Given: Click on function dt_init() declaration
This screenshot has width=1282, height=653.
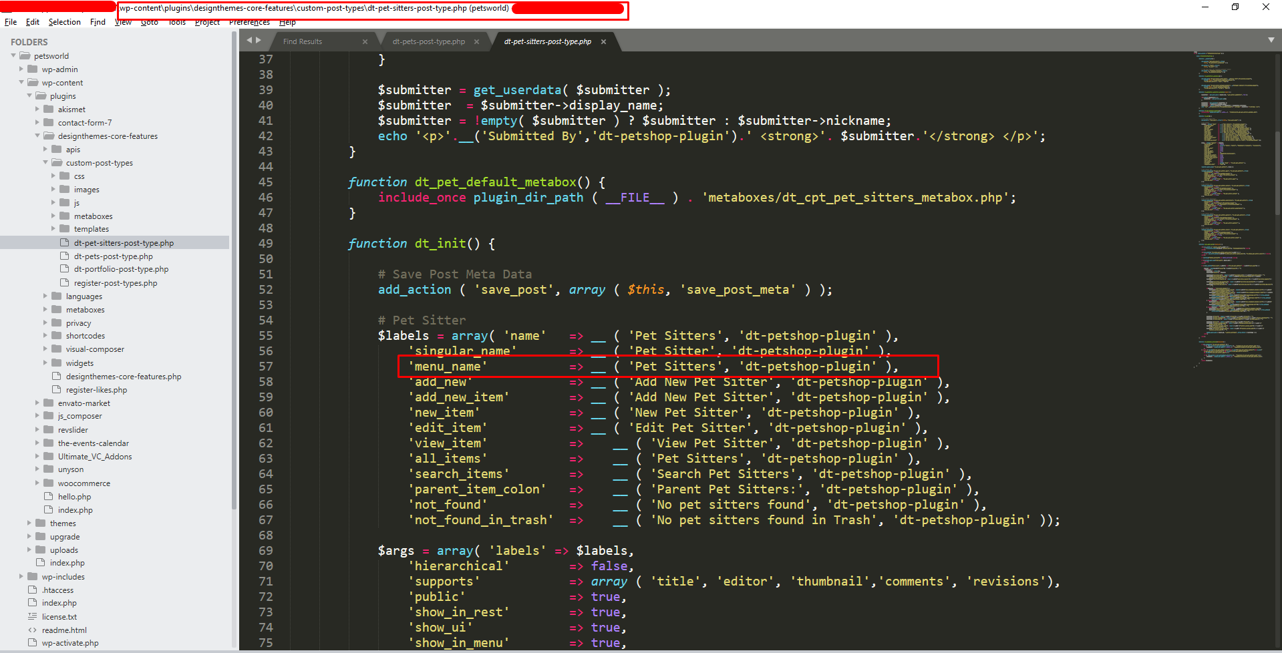Looking at the screenshot, I should [x=422, y=243].
